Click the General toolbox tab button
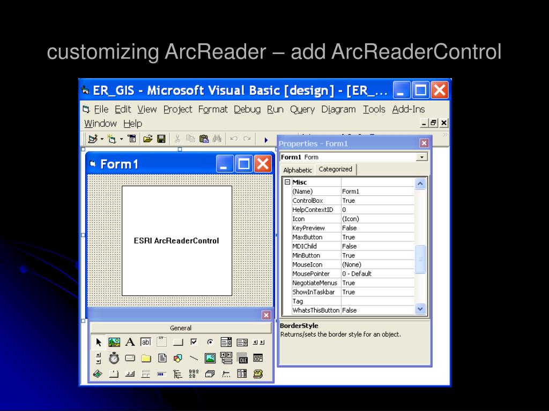The height and width of the screenshot is (411, 549). point(181,328)
